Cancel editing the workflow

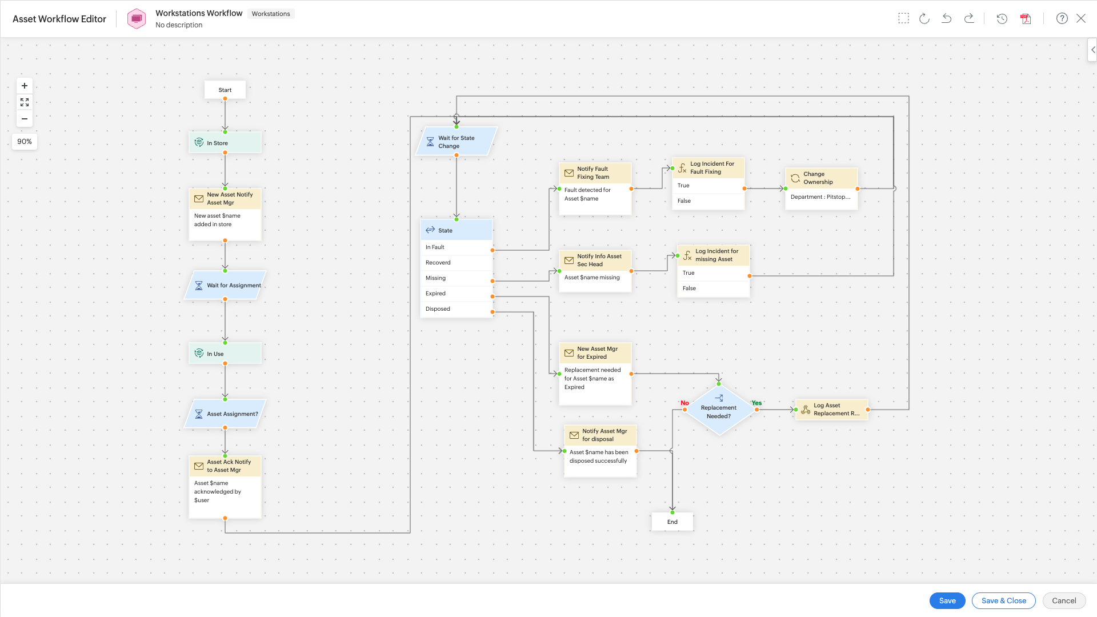(1063, 600)
